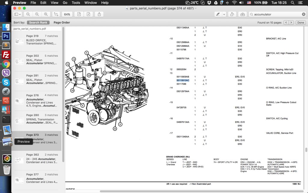
Task: Click the 64% zoom level field
Action: 67,14
